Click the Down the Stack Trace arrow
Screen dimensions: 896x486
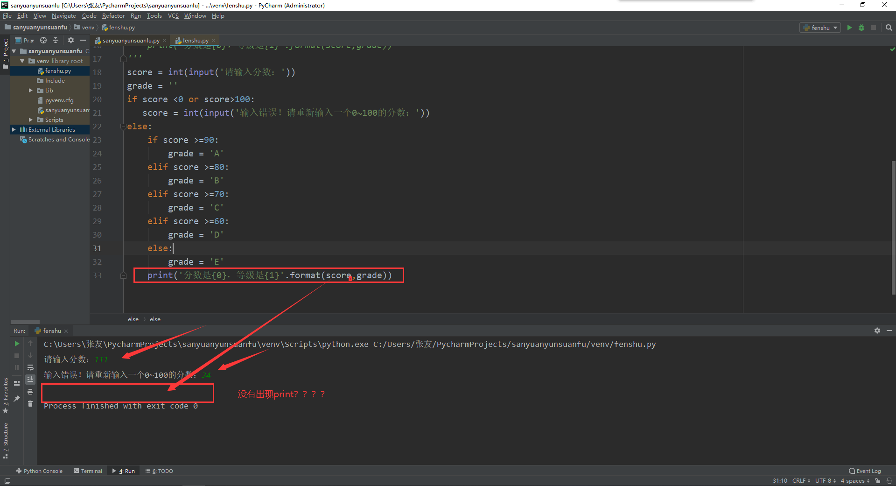[30, 356]
